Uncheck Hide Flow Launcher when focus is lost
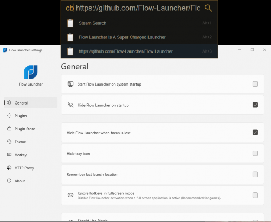Viewport: 271px width, 222px height. (255, 133)
